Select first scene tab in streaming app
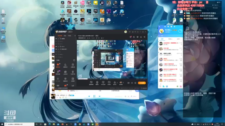Viewport: 225px width, 126px height. 60,36
